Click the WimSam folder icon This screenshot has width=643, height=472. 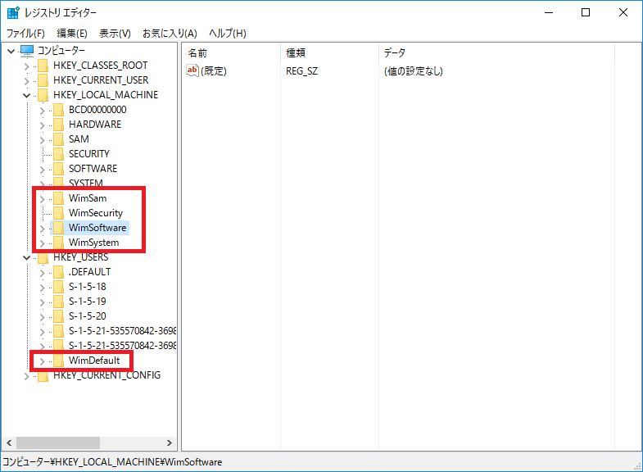pos(59,198)
